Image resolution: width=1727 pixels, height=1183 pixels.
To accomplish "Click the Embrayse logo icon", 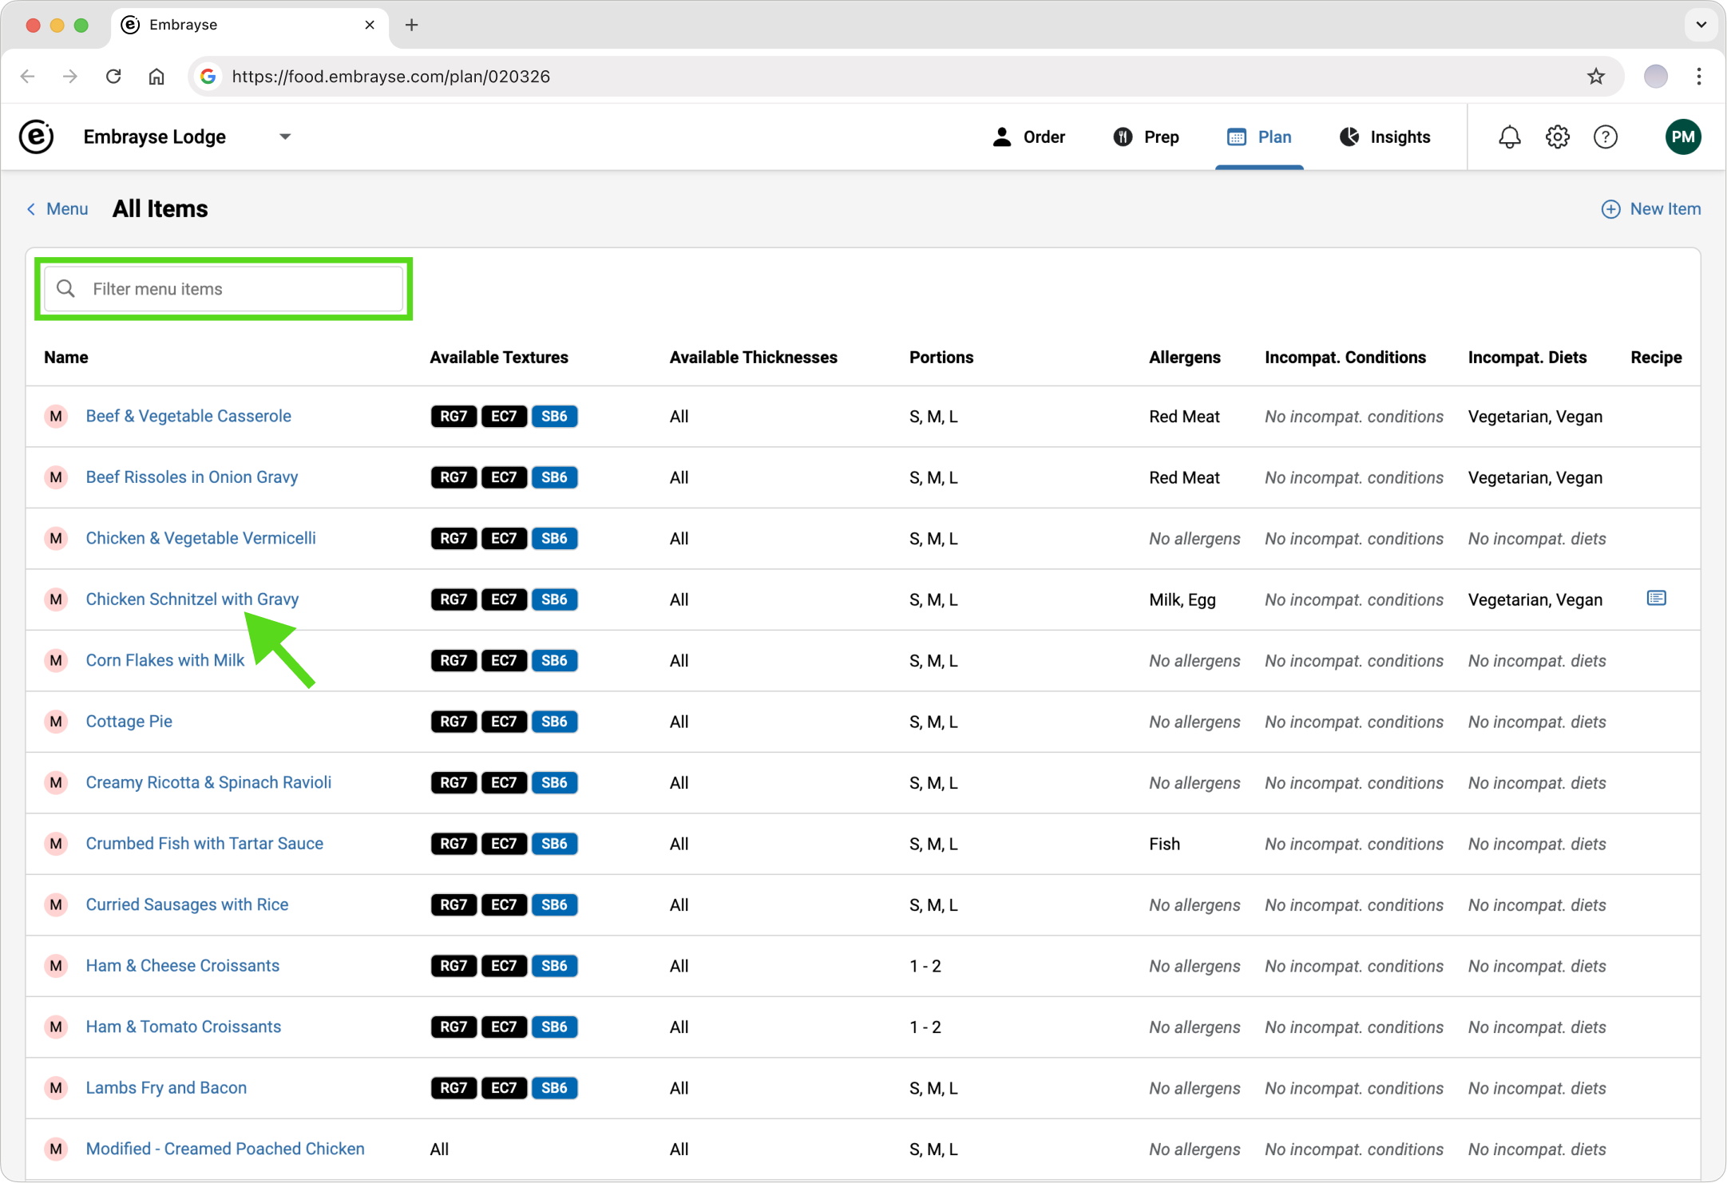I will point(36,137).
